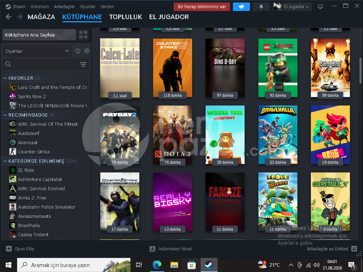Screen dimensions: 363x272
Task: Show hidden tray icons chevron
Action: 291,265
